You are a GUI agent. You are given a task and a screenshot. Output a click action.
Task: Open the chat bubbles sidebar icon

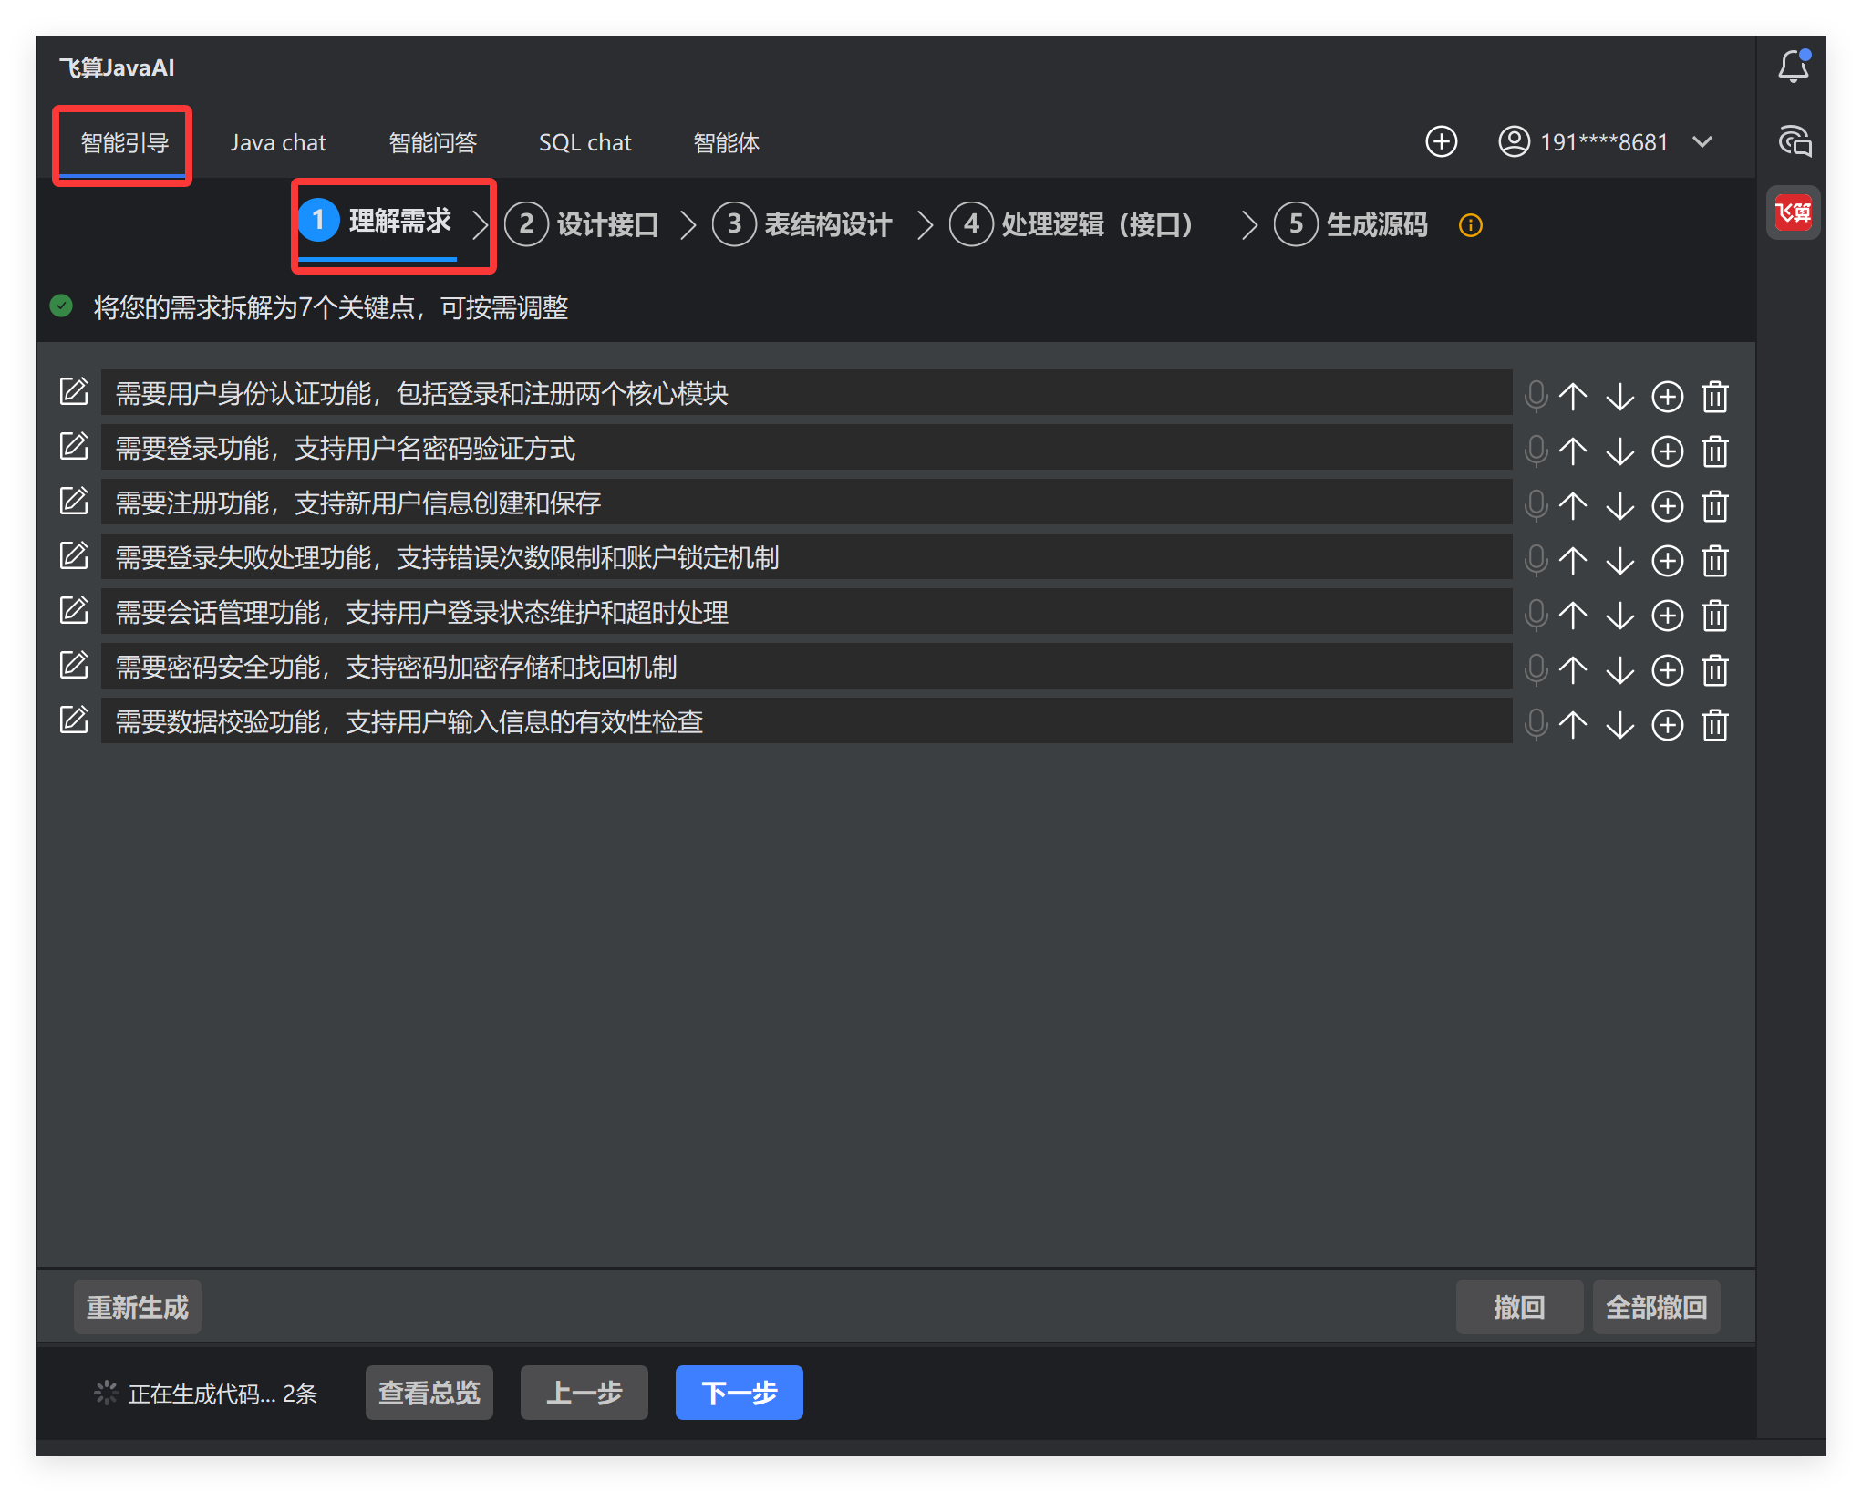click(x=1795, y=141)
